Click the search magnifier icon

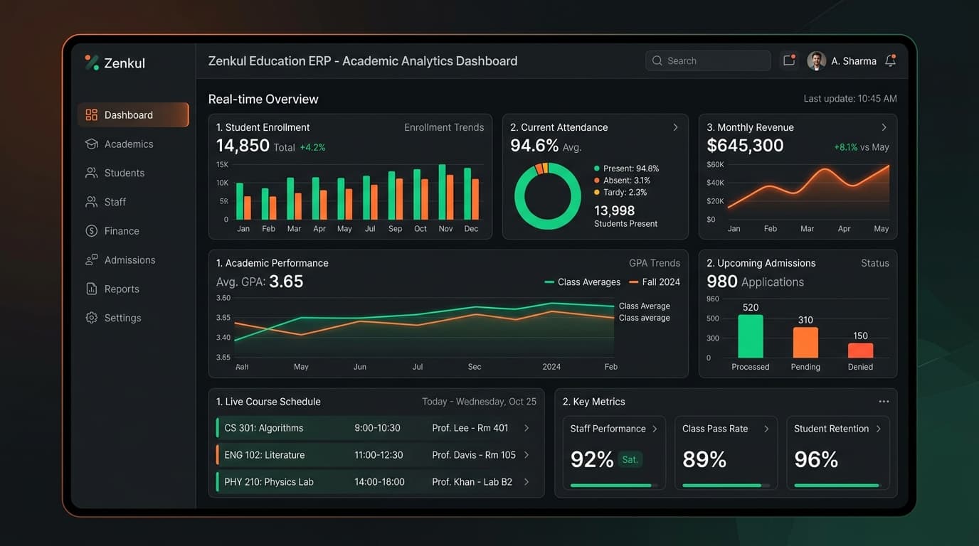pos(657,61)
